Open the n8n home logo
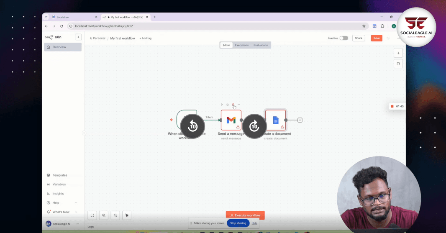 coord(53,37)
